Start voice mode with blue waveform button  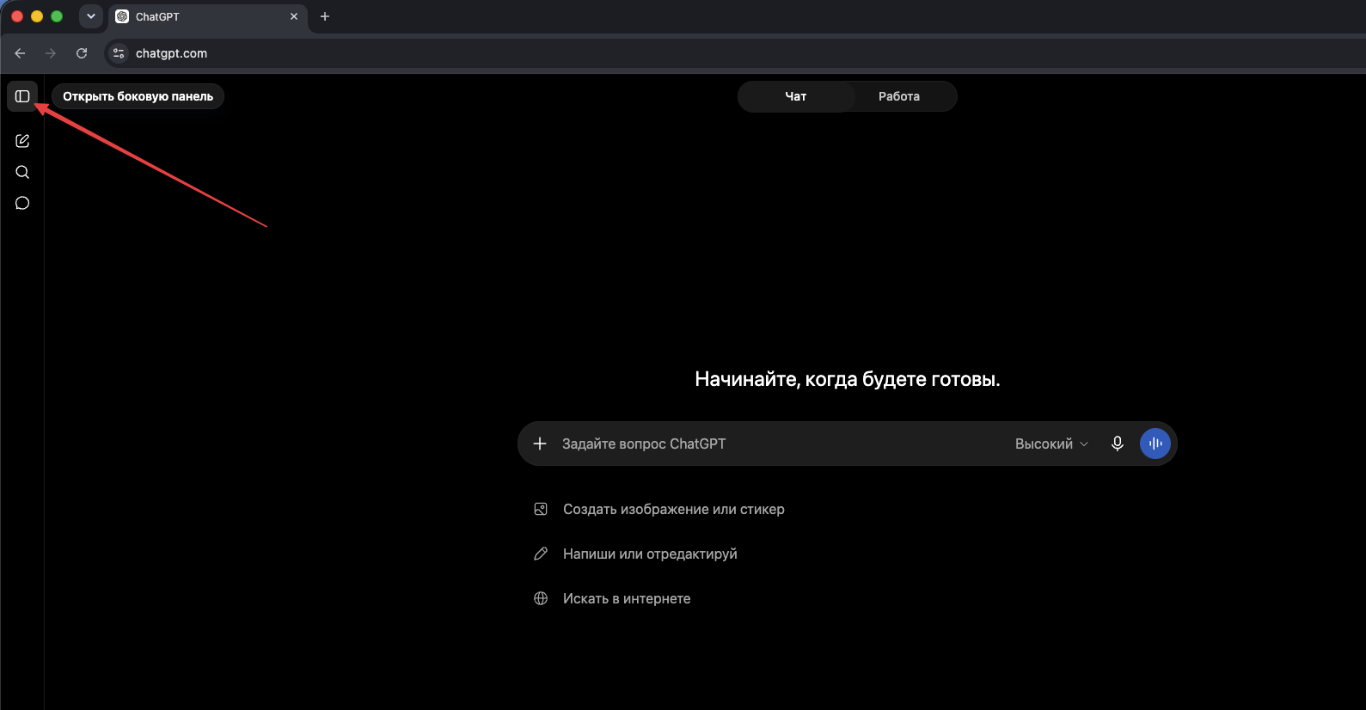[x=1155, y=444]
